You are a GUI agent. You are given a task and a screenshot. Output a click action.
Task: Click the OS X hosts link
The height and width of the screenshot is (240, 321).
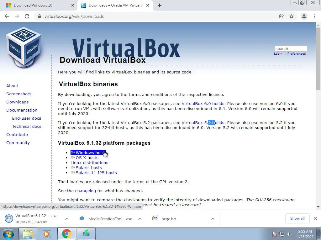coord(85,158)
